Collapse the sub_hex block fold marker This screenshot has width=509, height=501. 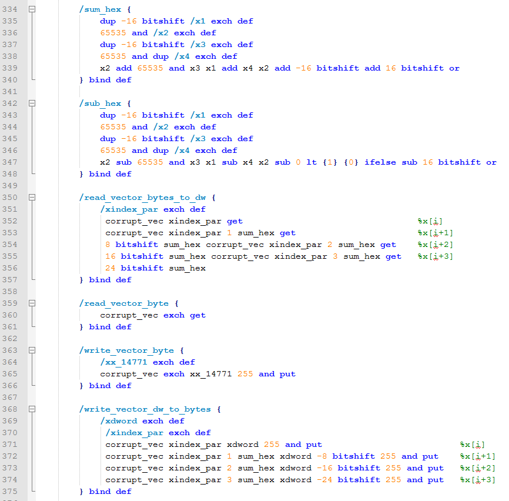(32, 103)
